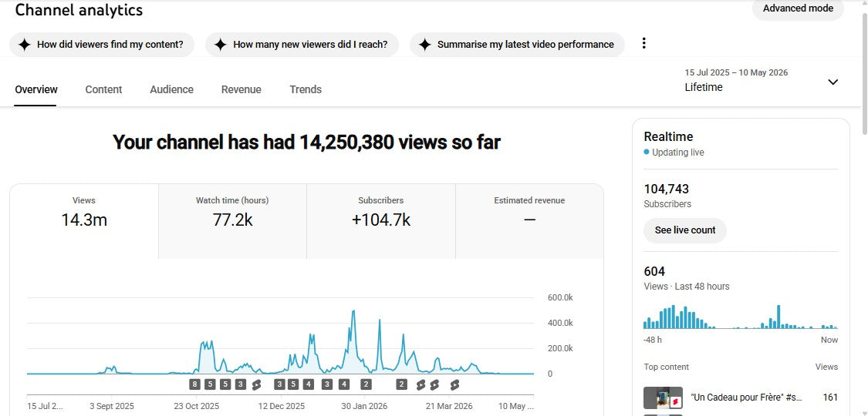Viewport: 868px width, 416px height.
Task: Click the '12 Dec 2025' x-axis date label
Action: (x=281, y=406)
